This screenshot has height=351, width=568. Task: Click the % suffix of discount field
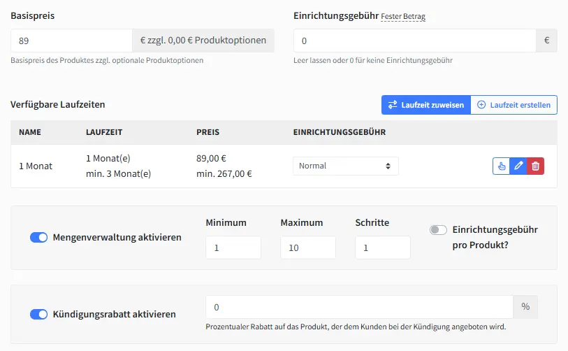[525, 307]
